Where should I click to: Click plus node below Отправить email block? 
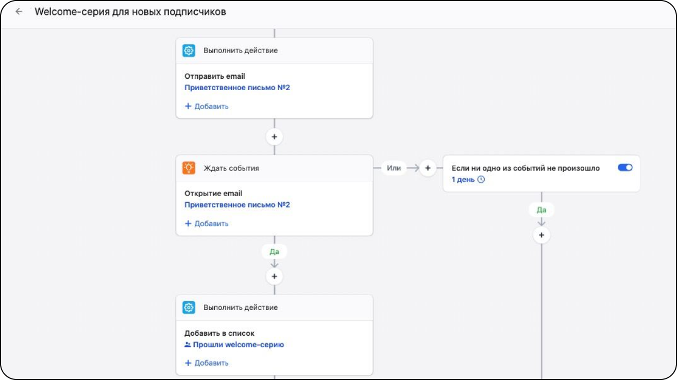pyautogui.click(x=274, y=137)
